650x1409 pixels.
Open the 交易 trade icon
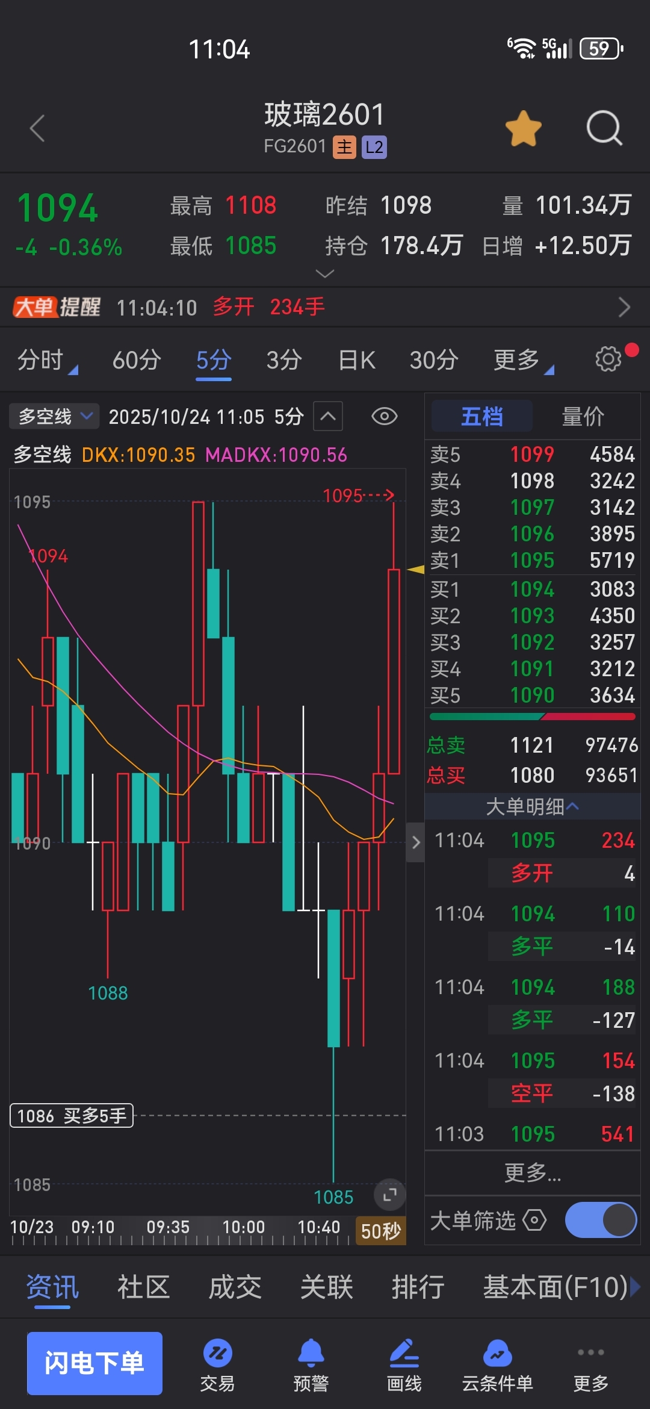(x=217, y=1365)
